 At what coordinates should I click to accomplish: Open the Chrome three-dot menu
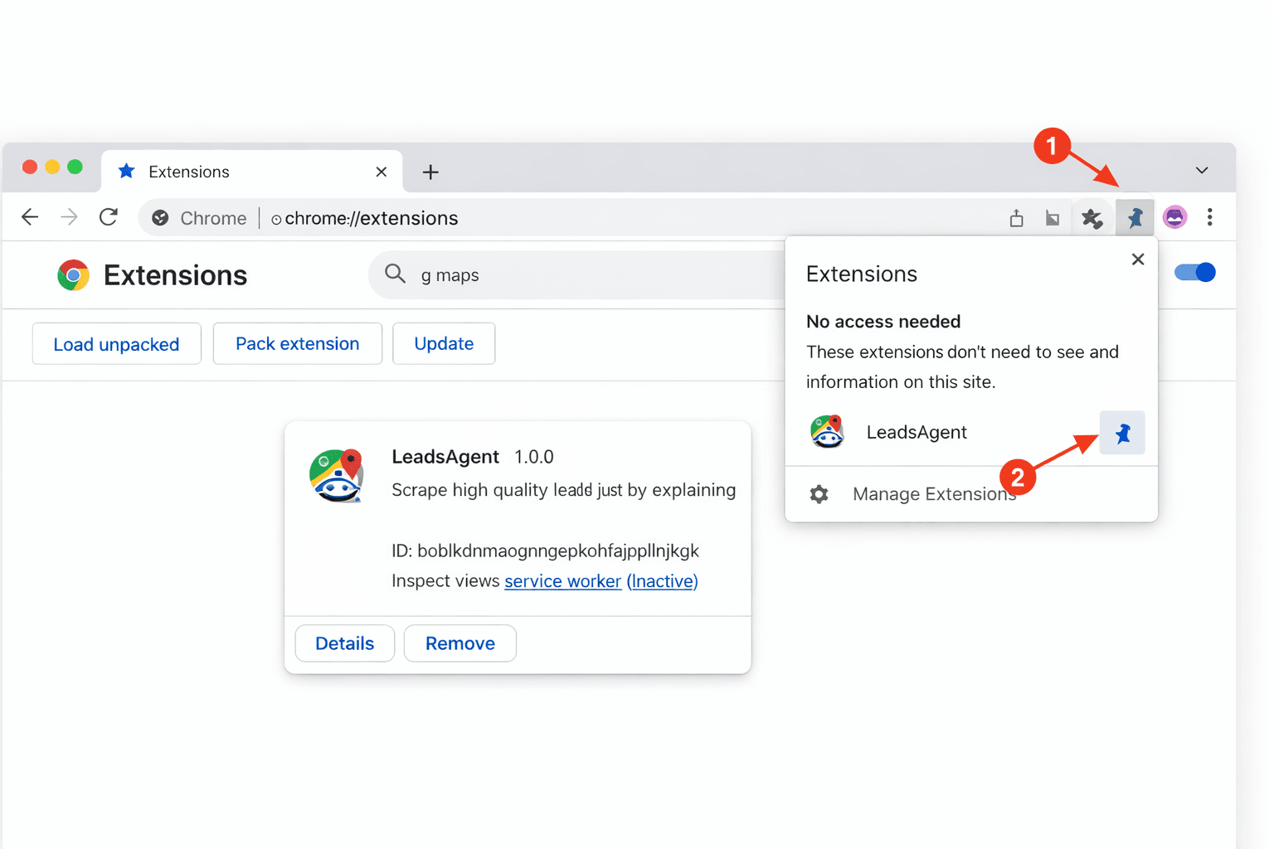(1210, 217)
